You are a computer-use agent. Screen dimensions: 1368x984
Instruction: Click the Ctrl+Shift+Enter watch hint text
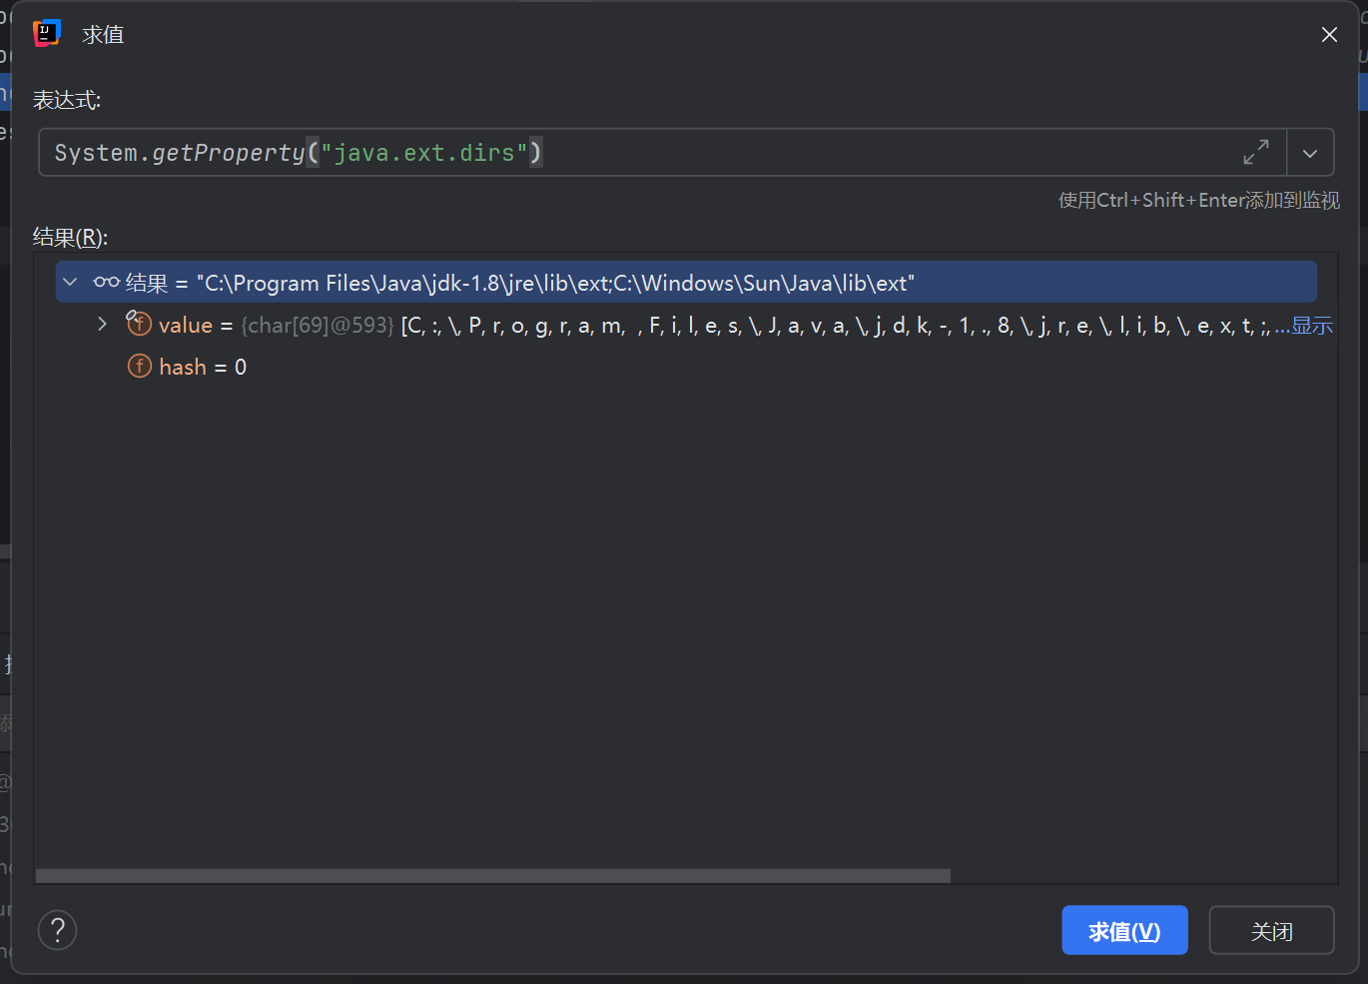tap(1198, 200)
